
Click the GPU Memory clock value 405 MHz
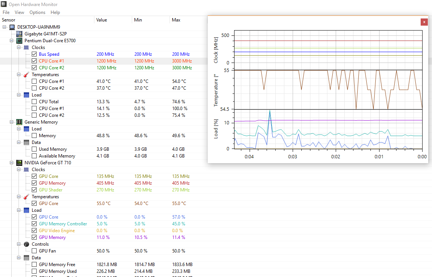pos(105,183)
